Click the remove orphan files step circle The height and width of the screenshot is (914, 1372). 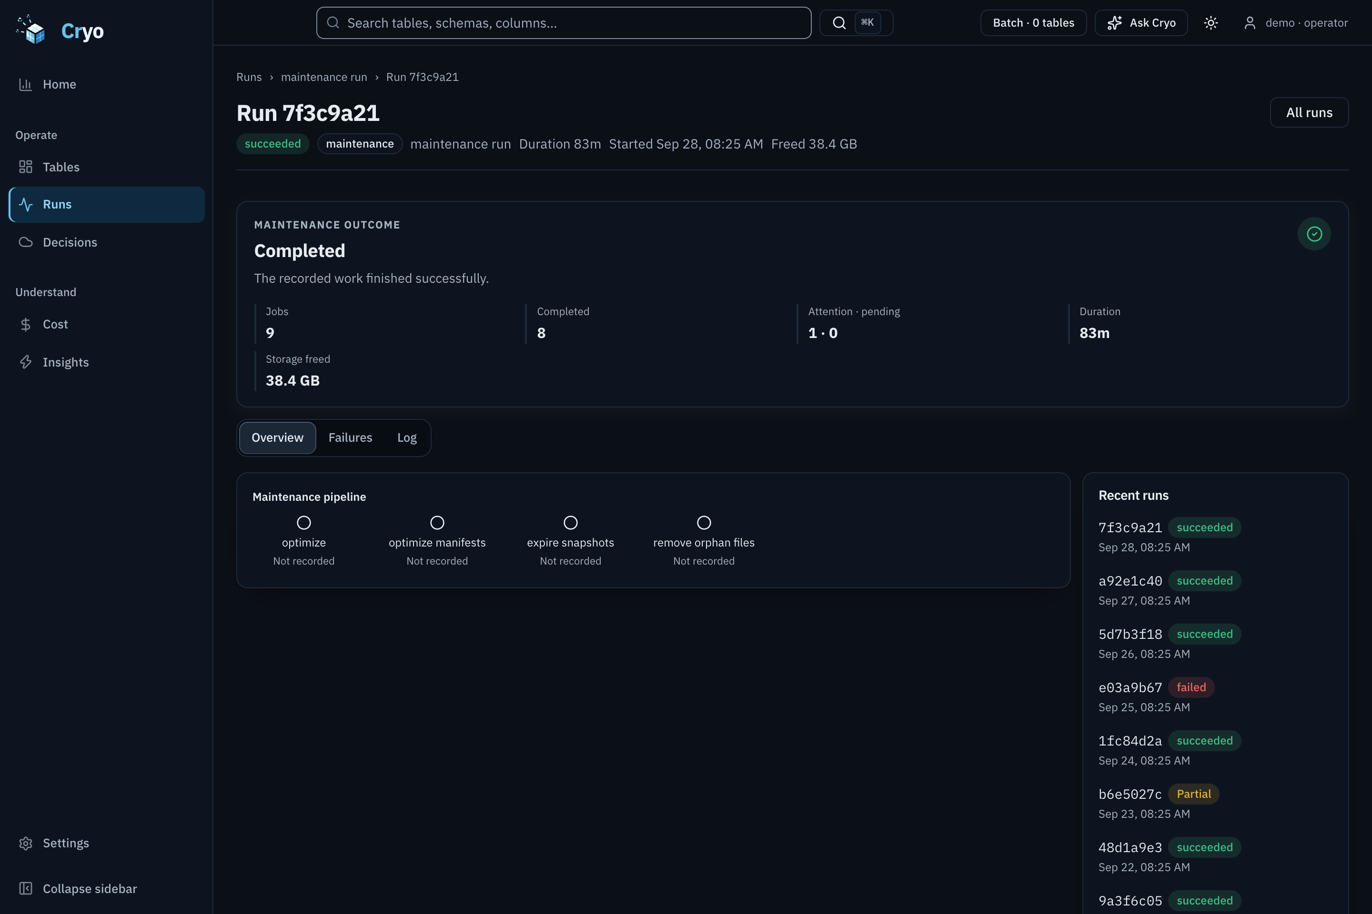pos(704,523)
